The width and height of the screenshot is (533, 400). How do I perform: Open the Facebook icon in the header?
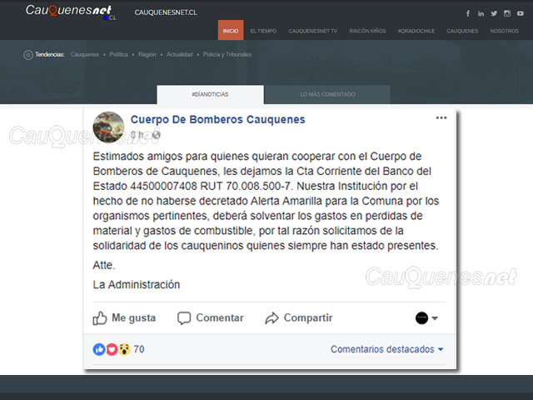pos(468,13)
